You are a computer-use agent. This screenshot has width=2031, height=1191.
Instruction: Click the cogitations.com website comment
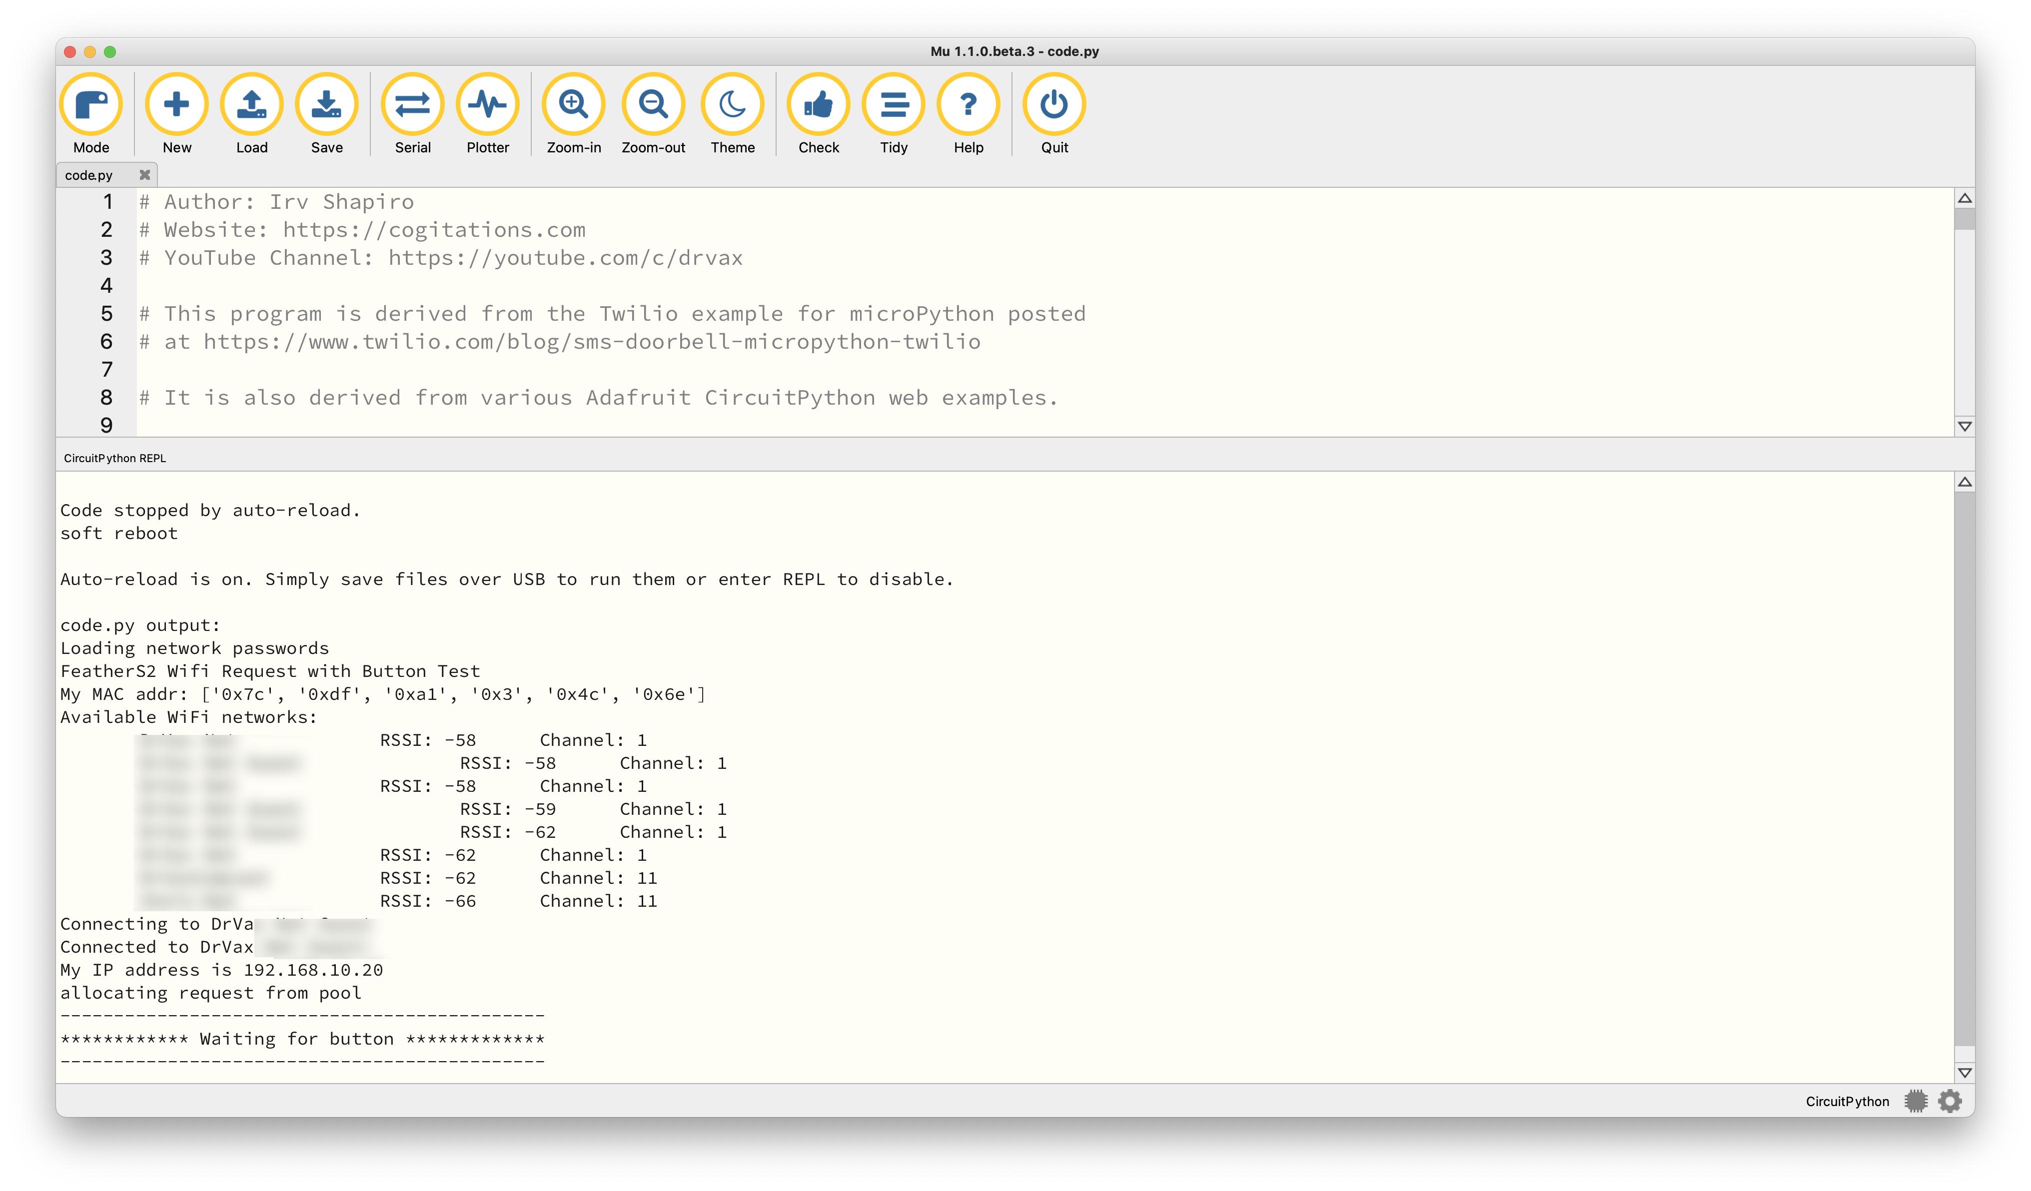tap(363, 230)
